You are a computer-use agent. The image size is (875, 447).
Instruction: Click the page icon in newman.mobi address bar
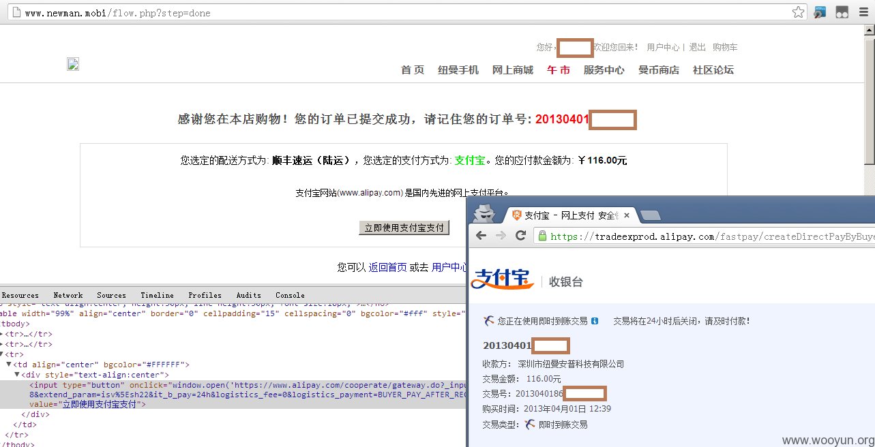(16, 13)
